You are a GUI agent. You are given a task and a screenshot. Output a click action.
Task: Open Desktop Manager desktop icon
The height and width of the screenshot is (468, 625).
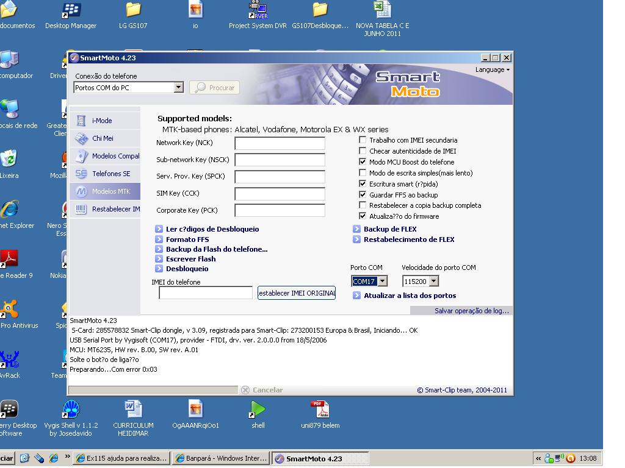tap(71, 16)
